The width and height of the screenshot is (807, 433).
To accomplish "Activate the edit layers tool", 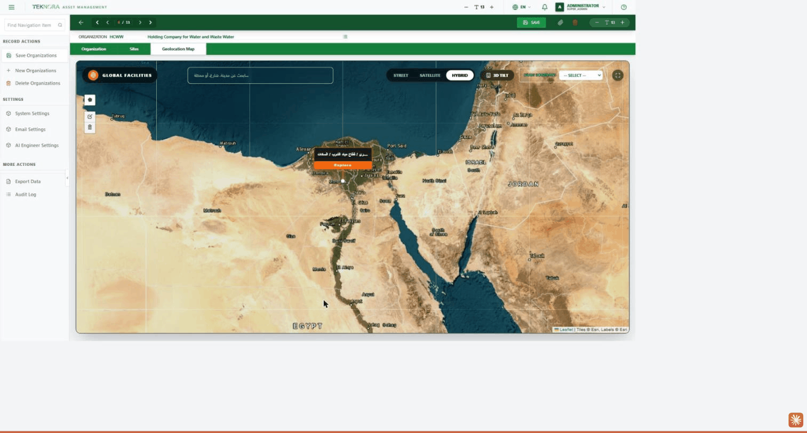I will 90,116.
